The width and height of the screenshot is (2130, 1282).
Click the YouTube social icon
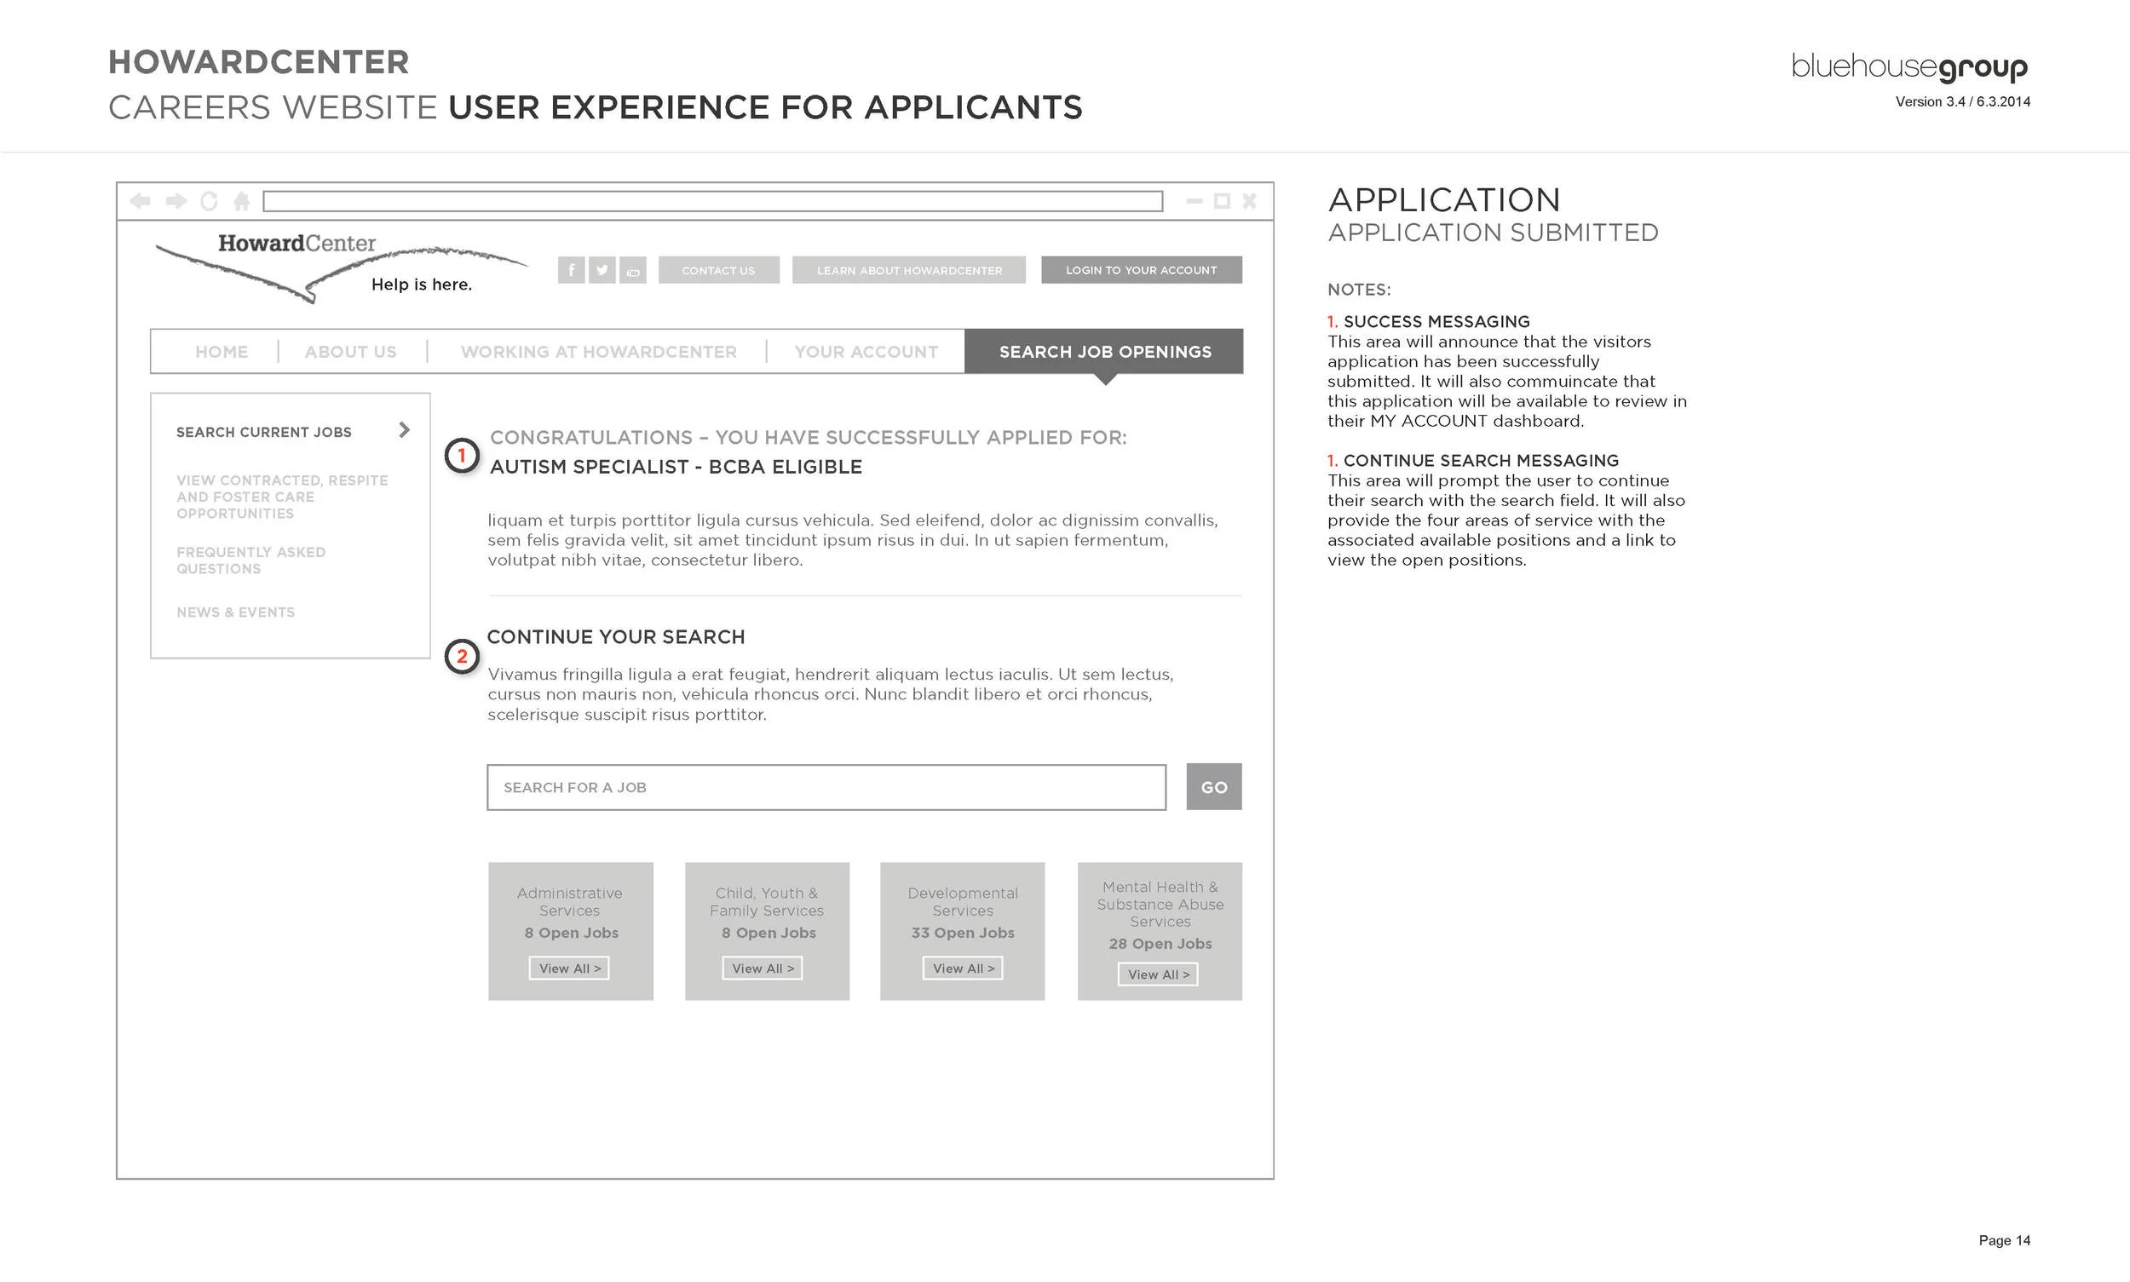coord(633,269)
